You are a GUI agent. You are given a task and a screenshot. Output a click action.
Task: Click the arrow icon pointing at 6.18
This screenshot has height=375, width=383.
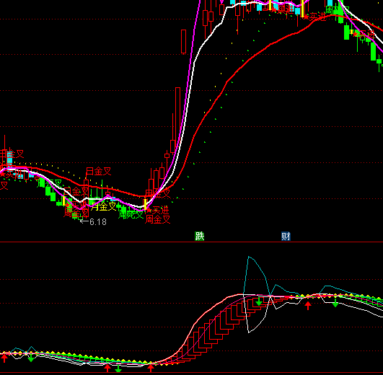(84, 221)
